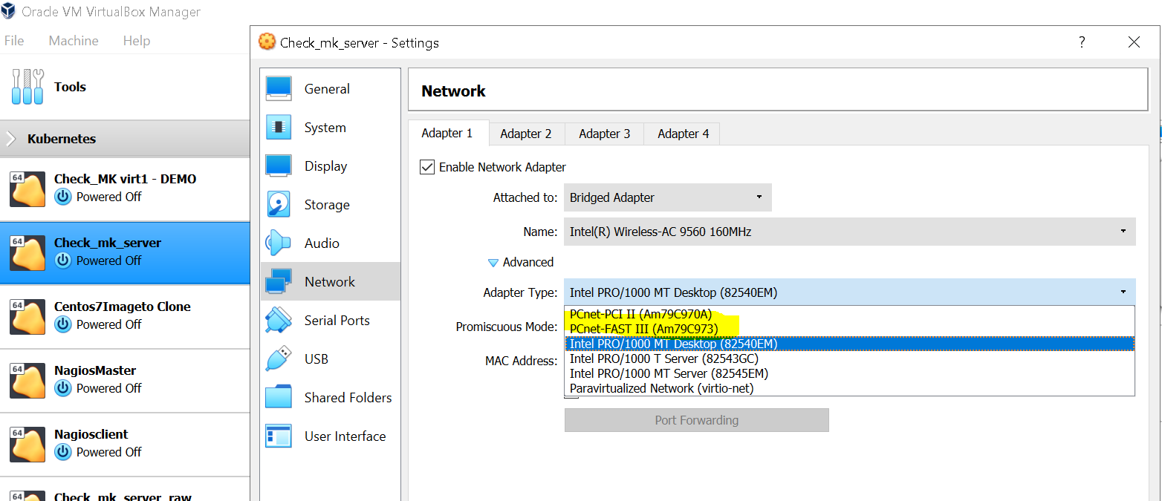This screenshot has height=501, width=1162.
Task: Click the Help question mark button
Action: click(x=1082, y=42)
